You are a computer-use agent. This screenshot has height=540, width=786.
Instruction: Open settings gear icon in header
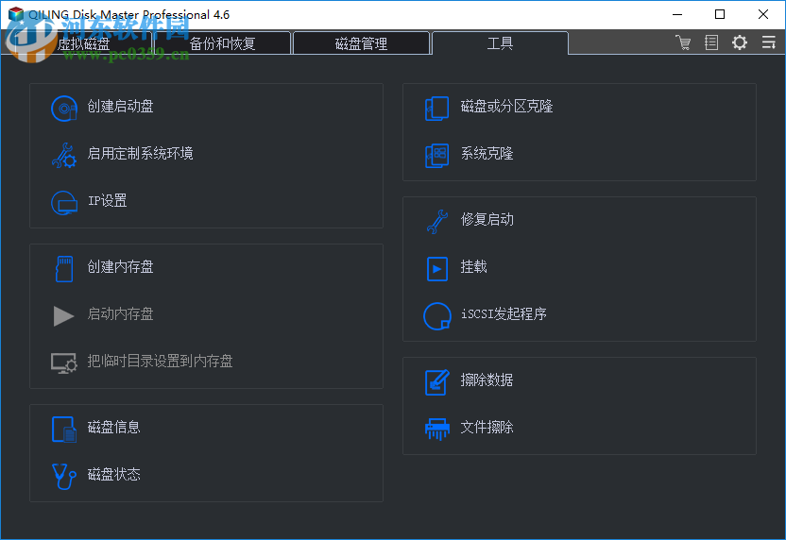740,42
